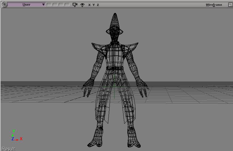Click the fourth memo camera slot
The height and width of the screenshot is (151, 233).
coord(67,4)
